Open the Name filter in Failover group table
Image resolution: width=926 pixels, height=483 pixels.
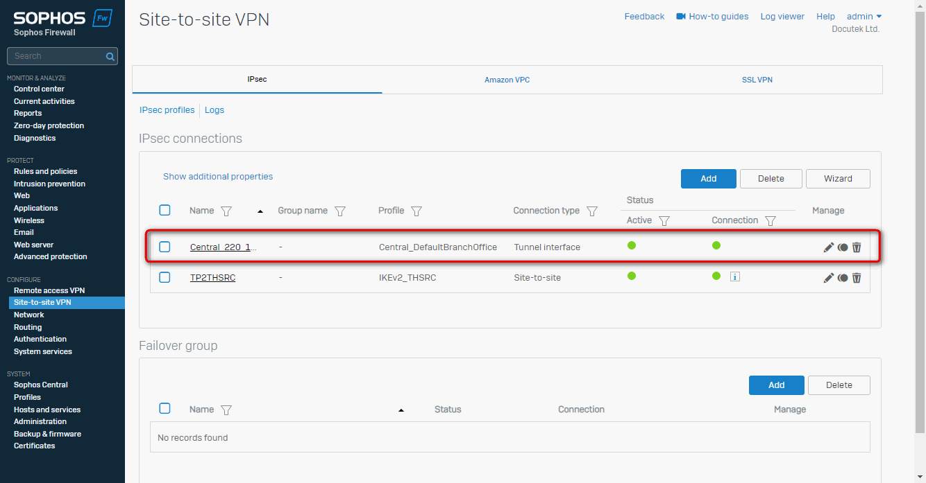(226, 410)
